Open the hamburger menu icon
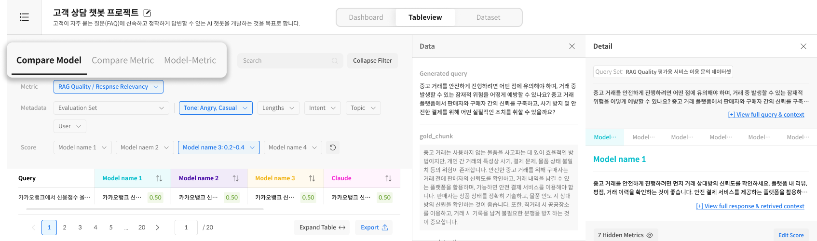Image resolution: width=817 pixels, height=241 pixels. [x=24, y=17]
